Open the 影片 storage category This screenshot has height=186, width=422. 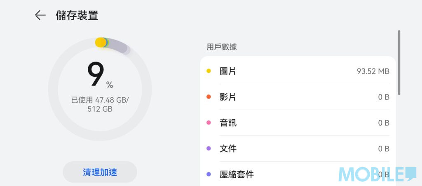coord(228,97)
